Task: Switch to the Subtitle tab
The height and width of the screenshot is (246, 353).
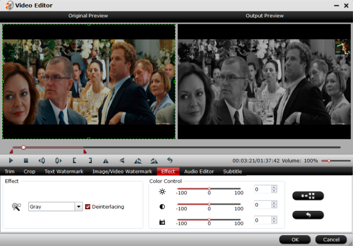Action: point(232,171)
